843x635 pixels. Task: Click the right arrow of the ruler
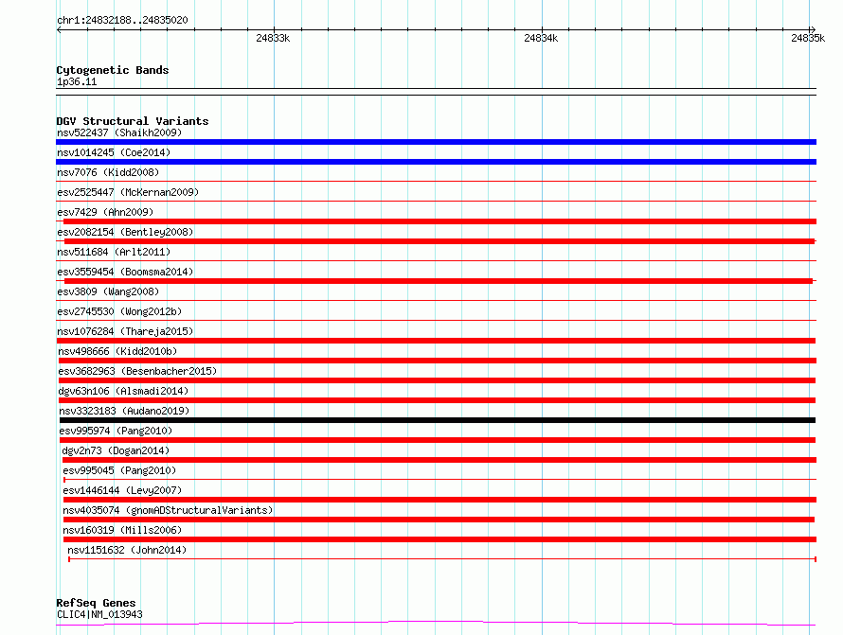[813, 30]
